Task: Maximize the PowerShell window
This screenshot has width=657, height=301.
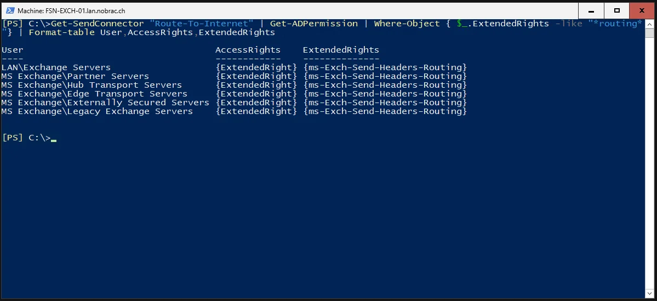Action: click(x=617, y=11)
